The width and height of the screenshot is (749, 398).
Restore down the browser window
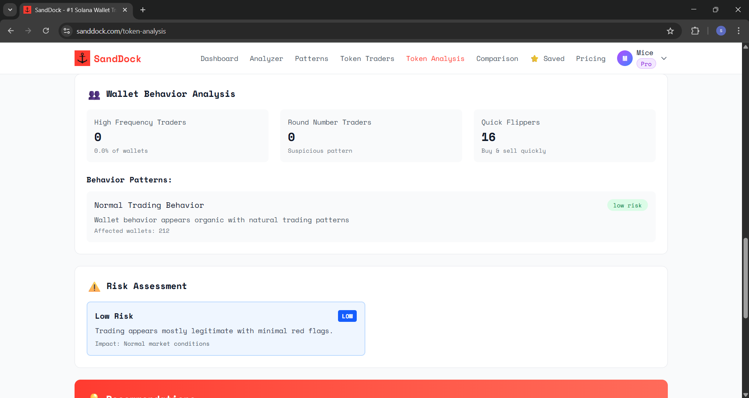coord(715,9)
